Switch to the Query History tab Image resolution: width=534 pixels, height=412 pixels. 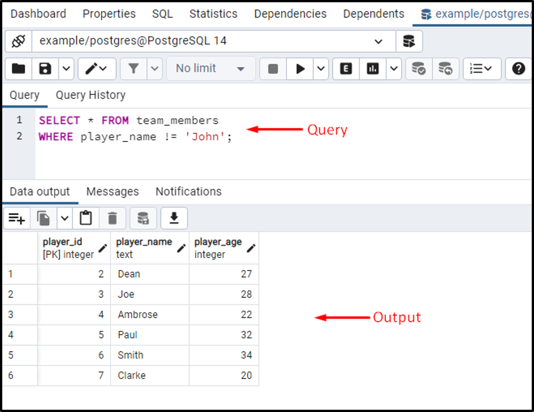click(90, 95)
